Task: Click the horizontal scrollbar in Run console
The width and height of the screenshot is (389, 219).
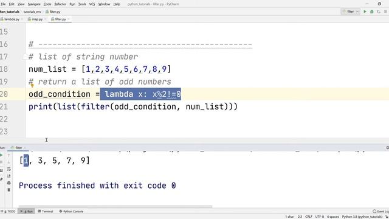Action: coord(115,206)
